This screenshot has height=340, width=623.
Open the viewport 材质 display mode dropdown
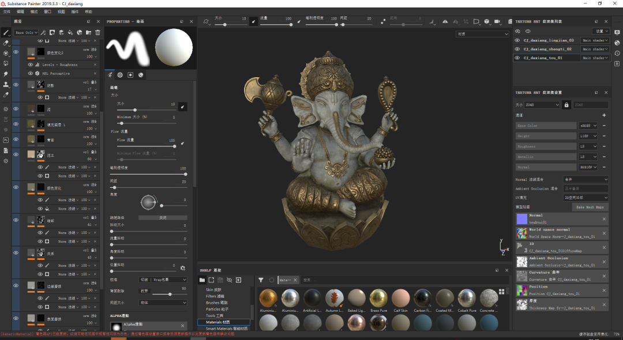tap(482, 34)
